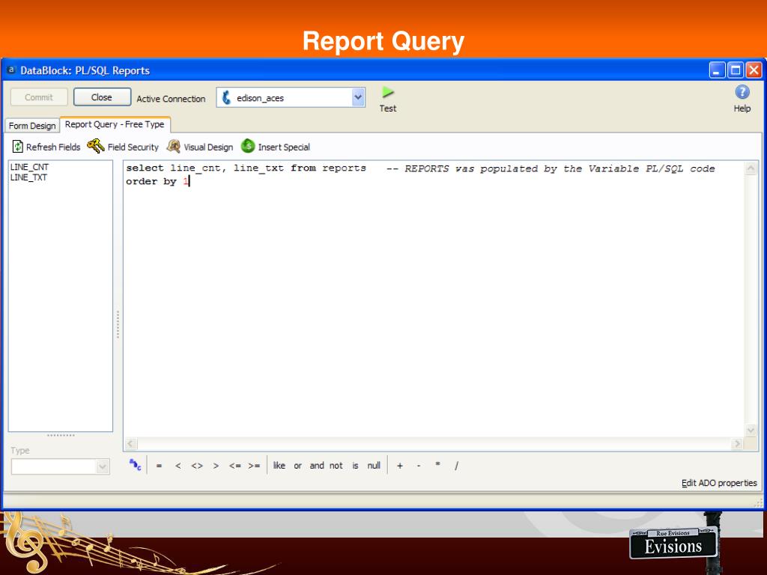Switch to the Form Design tab

[x=32, y=126]
